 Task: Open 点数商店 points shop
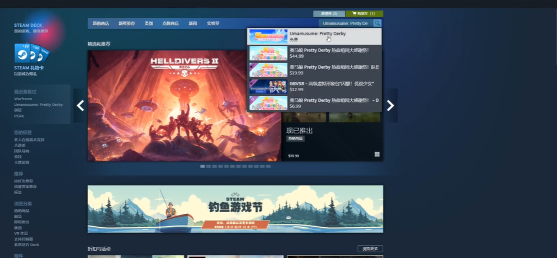click(x=171, y=24)
